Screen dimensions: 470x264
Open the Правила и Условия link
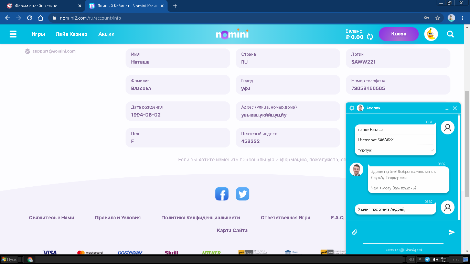(x=118, y=218)
